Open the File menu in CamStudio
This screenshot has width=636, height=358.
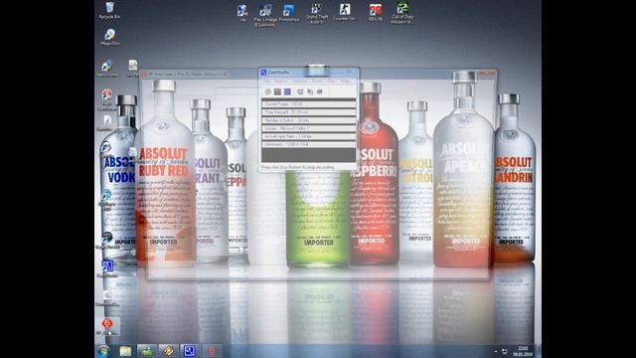point(266,82)
